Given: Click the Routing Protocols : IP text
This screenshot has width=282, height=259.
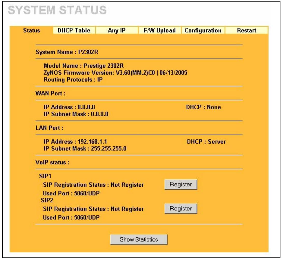Looking at the screenshot, I should click(x=73, y=80).
